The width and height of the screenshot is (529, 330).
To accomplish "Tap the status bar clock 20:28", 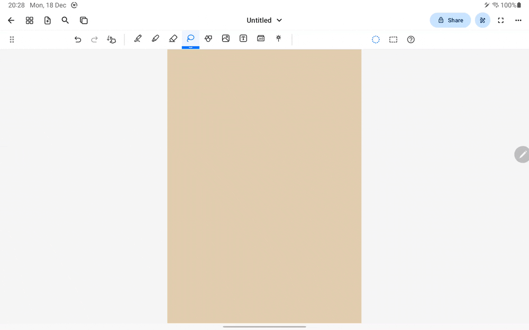I will coord(16,5).
